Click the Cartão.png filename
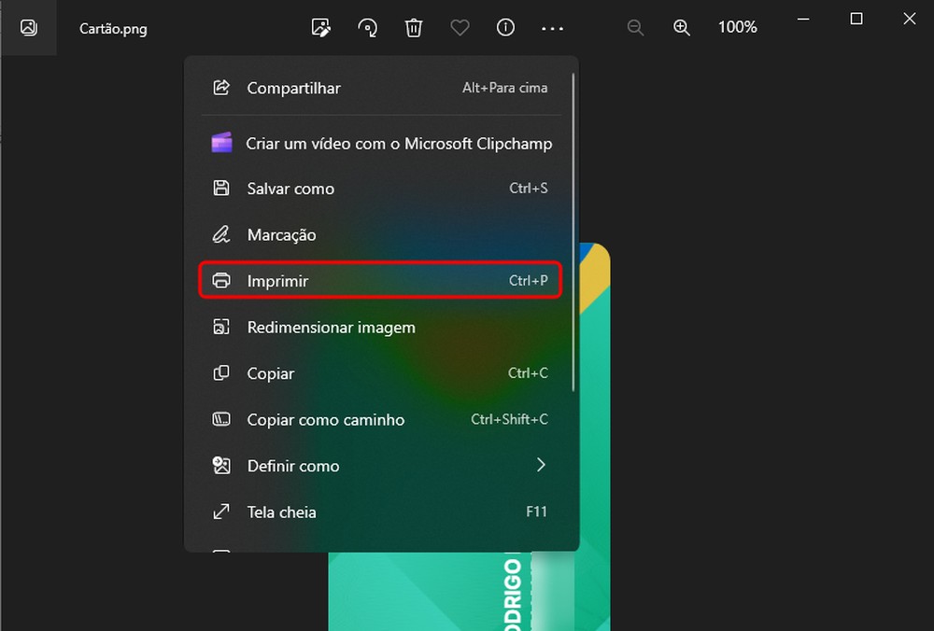 [x=112, y=29]
